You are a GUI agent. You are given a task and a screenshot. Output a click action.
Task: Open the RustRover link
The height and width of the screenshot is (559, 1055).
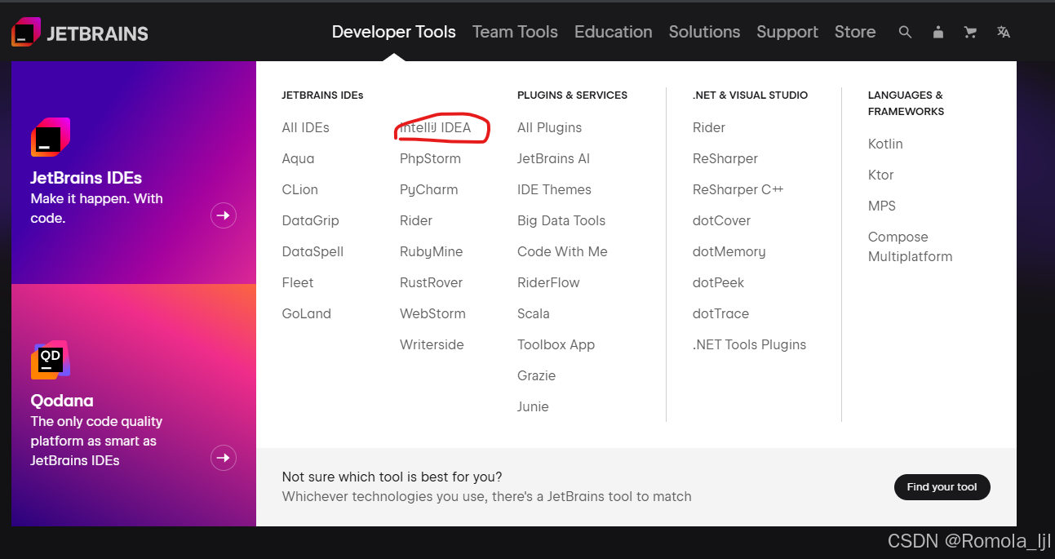[x=432, y=282]
